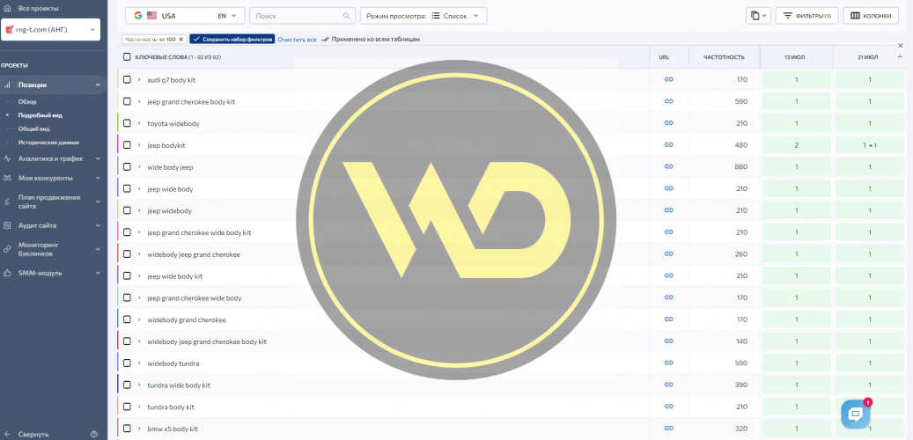This screenshot has height=440, width=913.
Task: Click the Поиск search field
Action: [302, 16]
